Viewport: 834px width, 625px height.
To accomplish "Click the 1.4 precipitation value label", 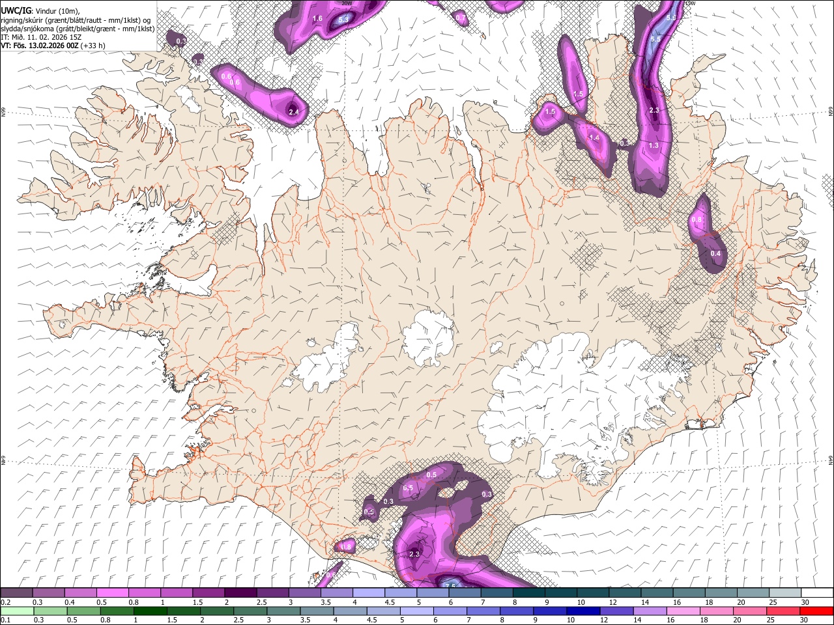I will click(594, 138).
